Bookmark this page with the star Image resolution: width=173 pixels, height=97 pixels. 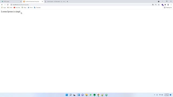(159, 5)
